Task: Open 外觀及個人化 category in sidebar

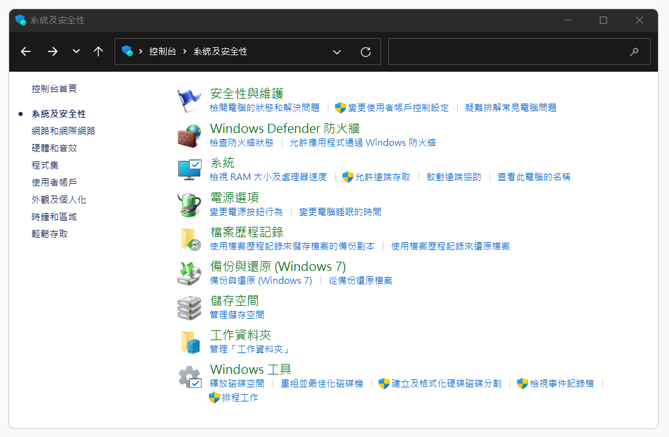Action: click(x=58, y=200)
